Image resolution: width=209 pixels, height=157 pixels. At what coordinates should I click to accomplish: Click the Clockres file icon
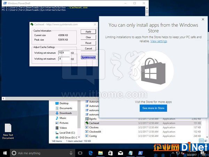click(87, 127)
